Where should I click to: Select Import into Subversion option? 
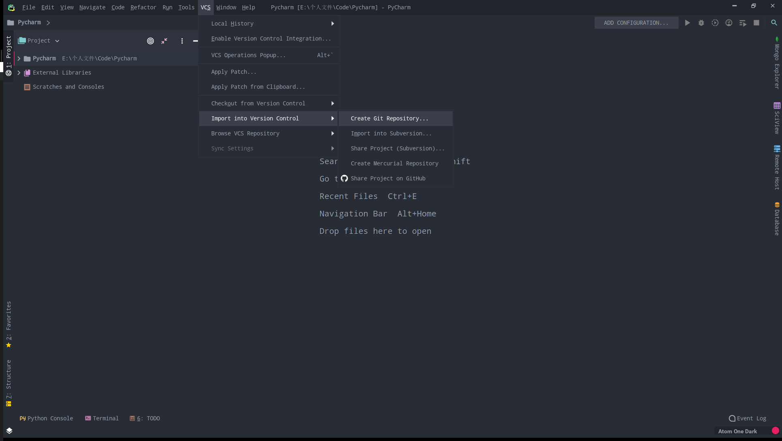point(395,133)
